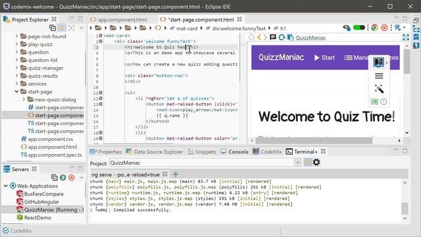Expand the quizz-results folder
421x237 pixels.
point(16,76)
